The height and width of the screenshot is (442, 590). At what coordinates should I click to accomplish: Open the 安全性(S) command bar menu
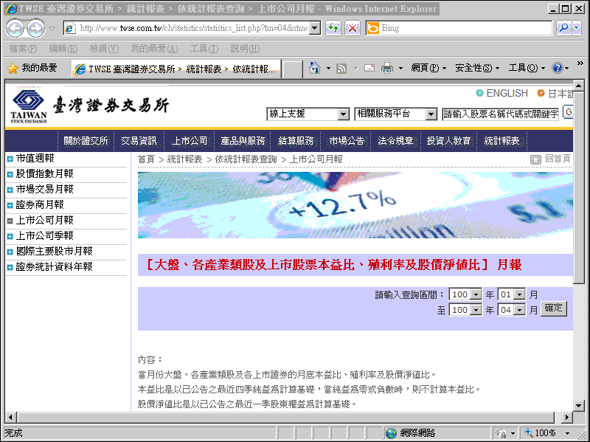(477, 68)
